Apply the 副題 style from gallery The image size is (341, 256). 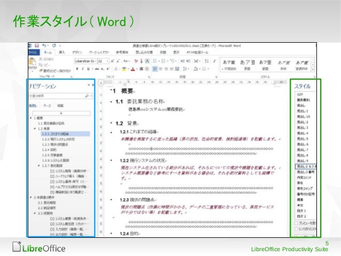[265, 65]
